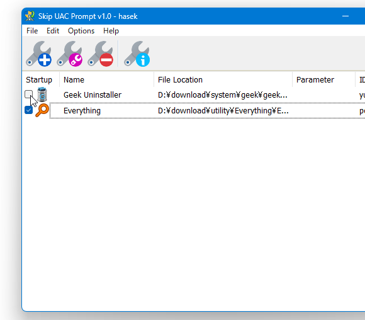The width and height of the screenshot is (365, 320).
Task: Select the Geek Uninstaller name cell
Action: pos(93,95)
